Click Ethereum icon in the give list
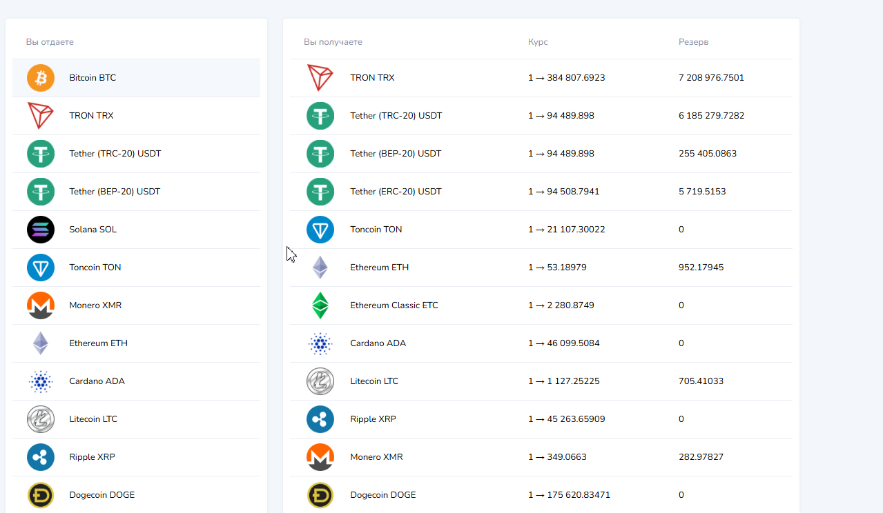 tap(41, 343)
